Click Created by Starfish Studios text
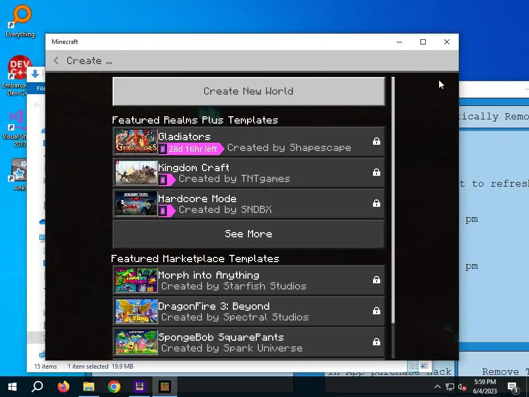Viewport: 529px width, 397px height. [234, 286]
